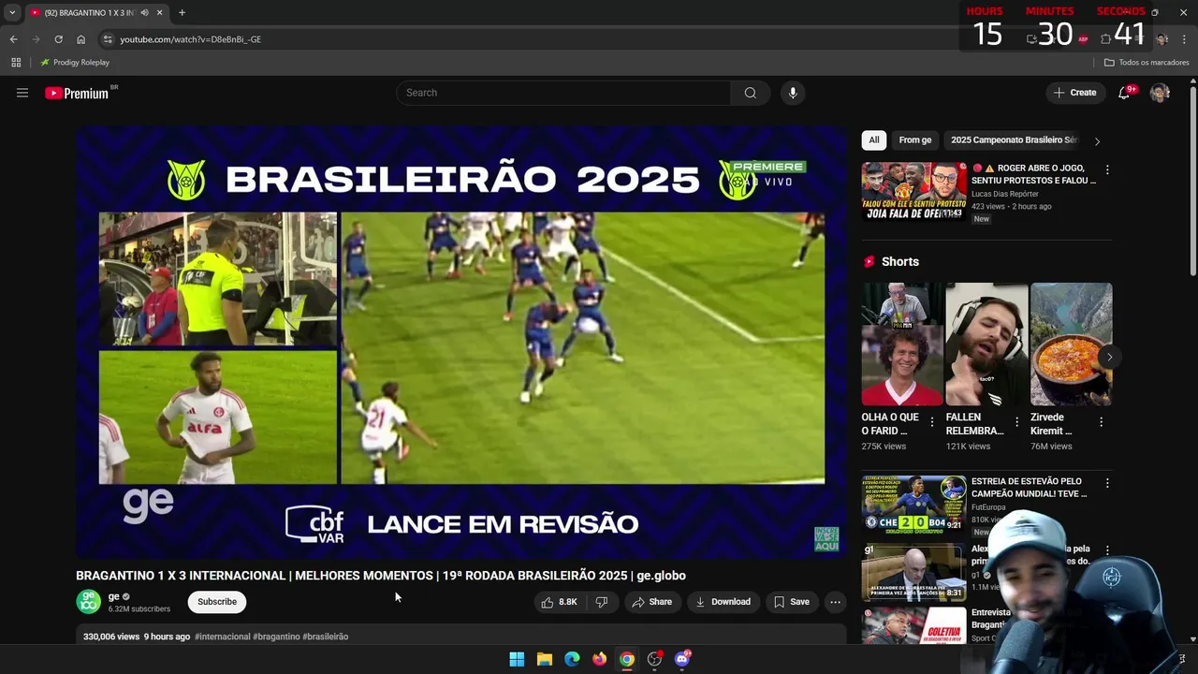Open Prodigy Roleplay bookmark
This screenshot has width=1198, height=674.
coord(75,63)
